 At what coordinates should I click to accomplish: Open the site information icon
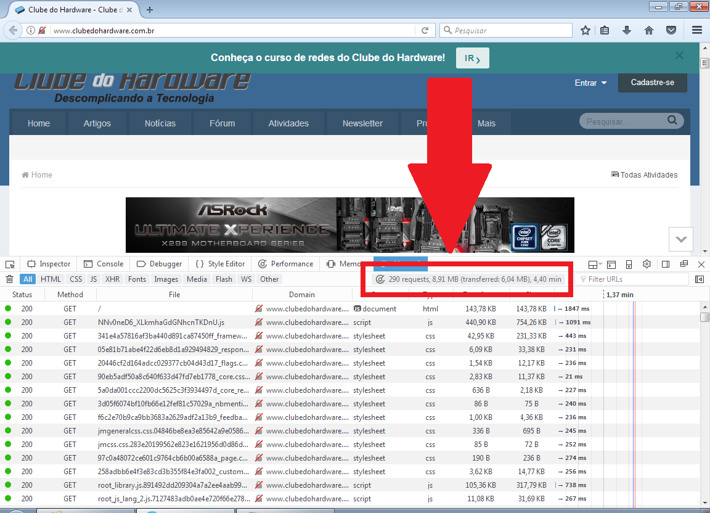tap(30, 30)
